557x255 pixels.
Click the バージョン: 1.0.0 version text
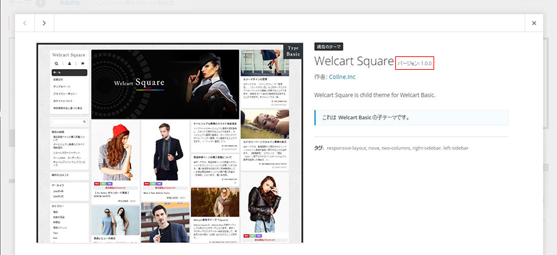coord(415,63)
